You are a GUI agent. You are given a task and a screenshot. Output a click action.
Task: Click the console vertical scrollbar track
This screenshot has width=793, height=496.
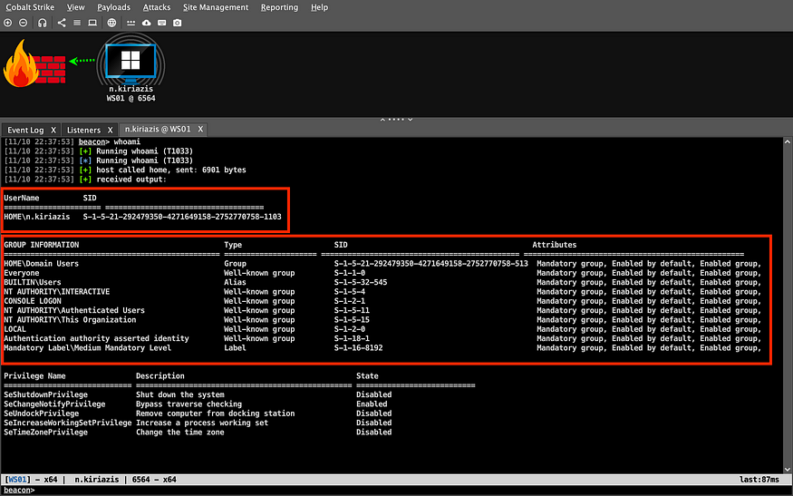(788, 306)
